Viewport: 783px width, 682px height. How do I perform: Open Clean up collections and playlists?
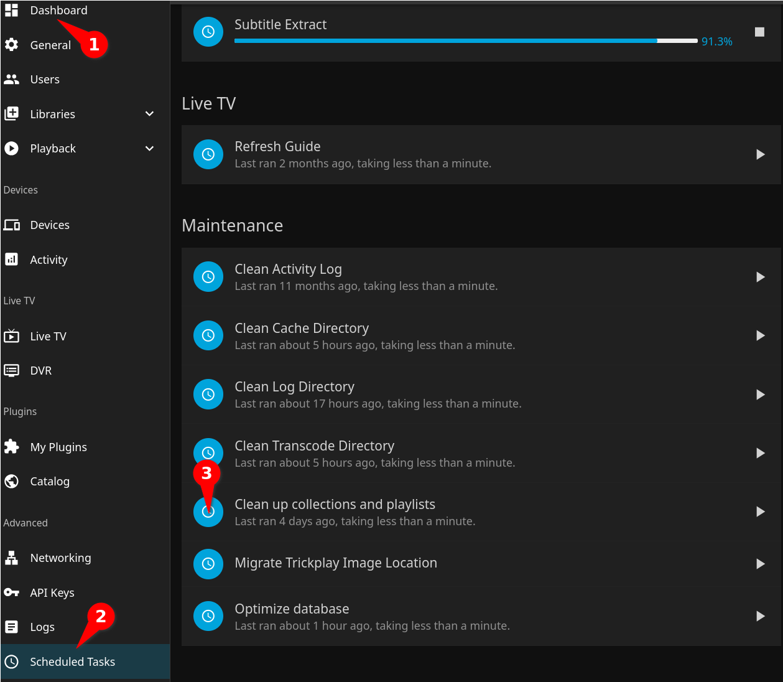click(335, 505)
